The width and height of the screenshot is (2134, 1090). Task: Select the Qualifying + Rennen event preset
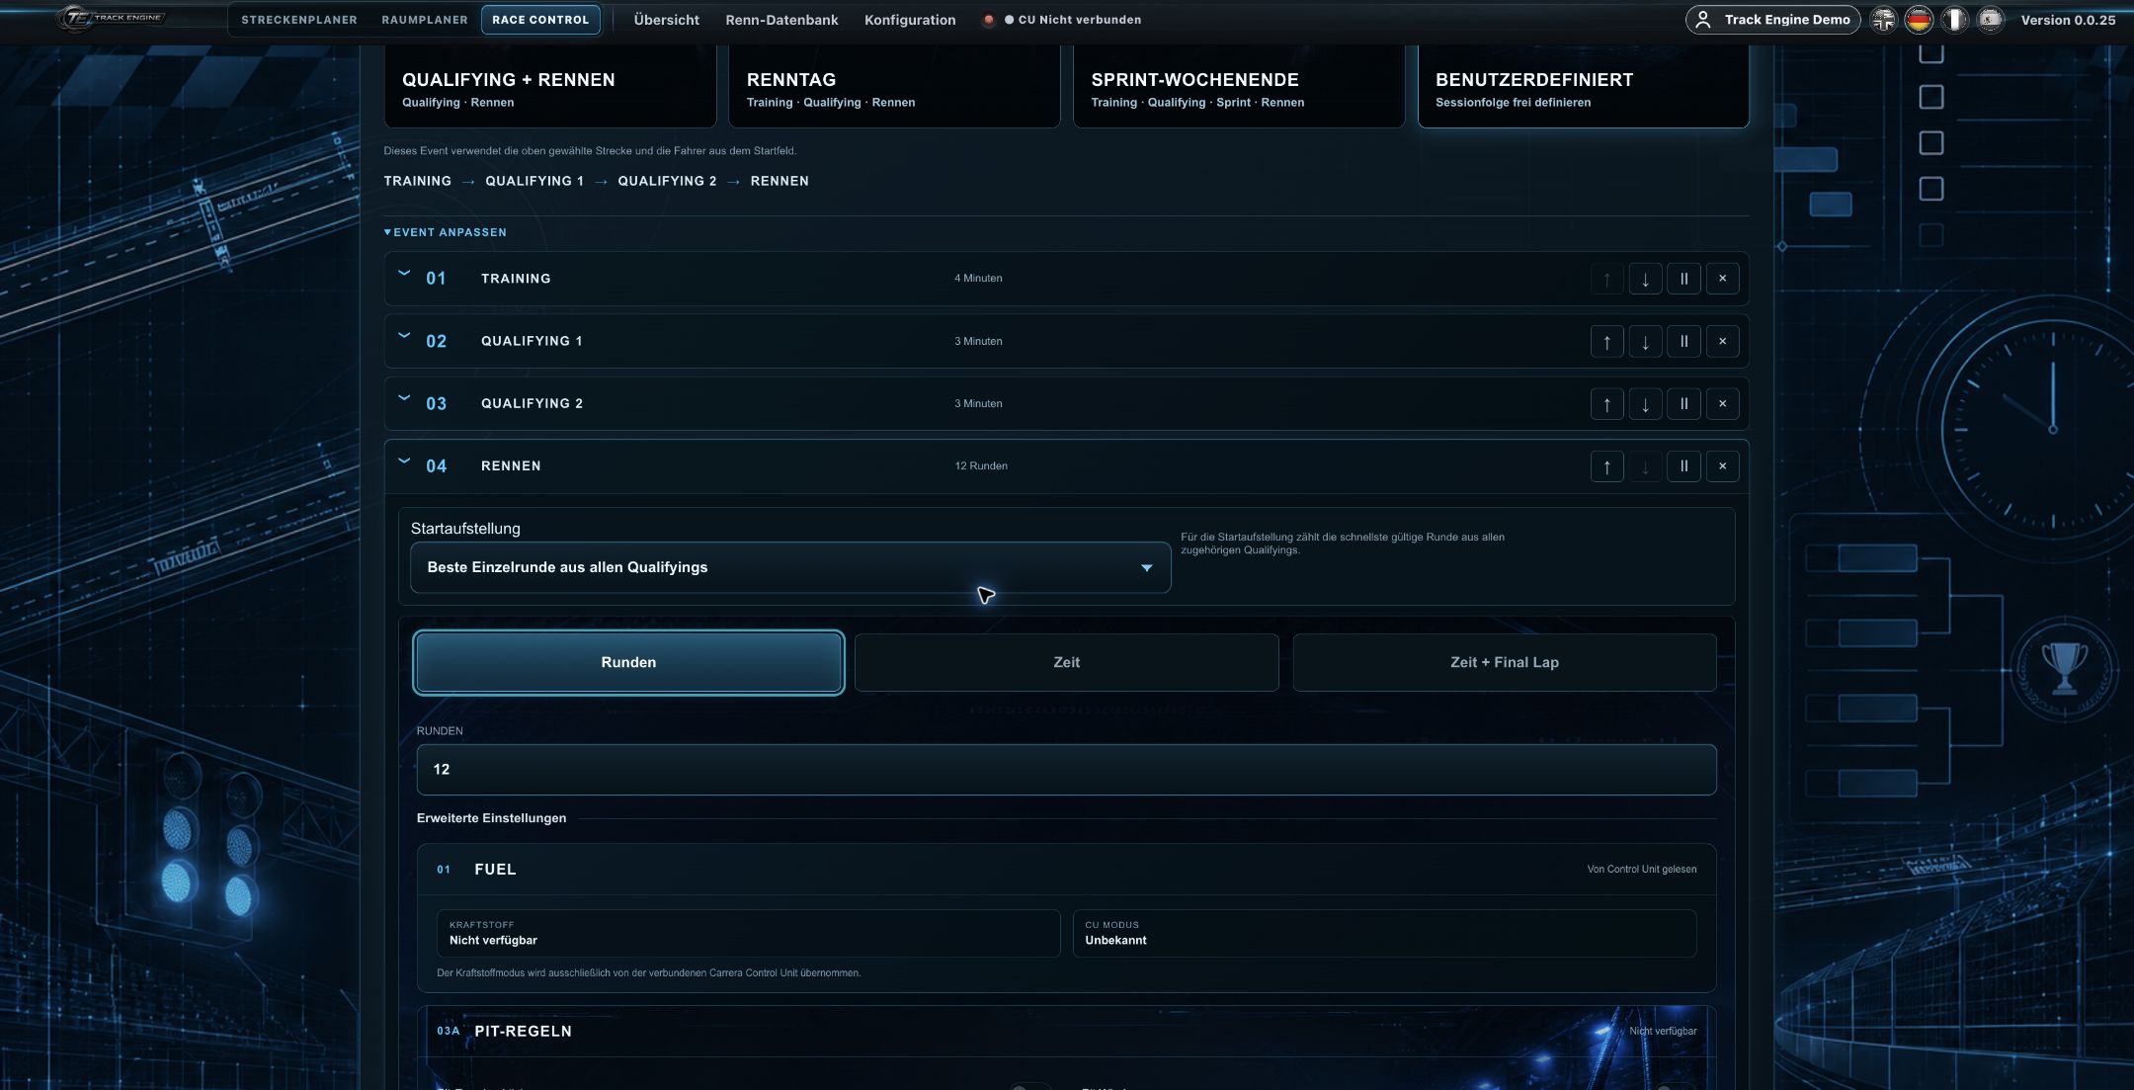tap(550, 87)
